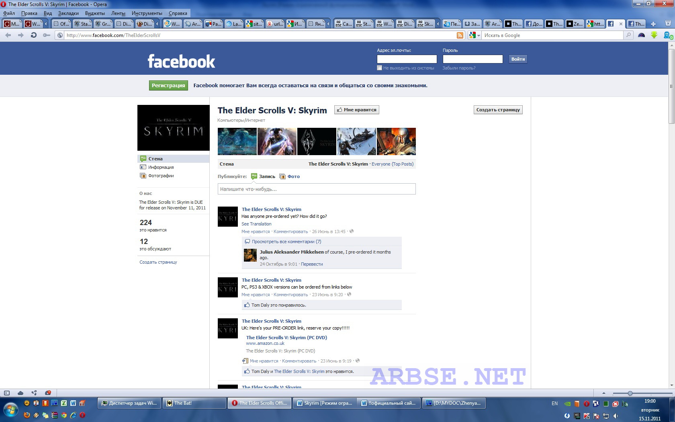Toggle 'Не выходить из системы' checkbox

point(379,68)
